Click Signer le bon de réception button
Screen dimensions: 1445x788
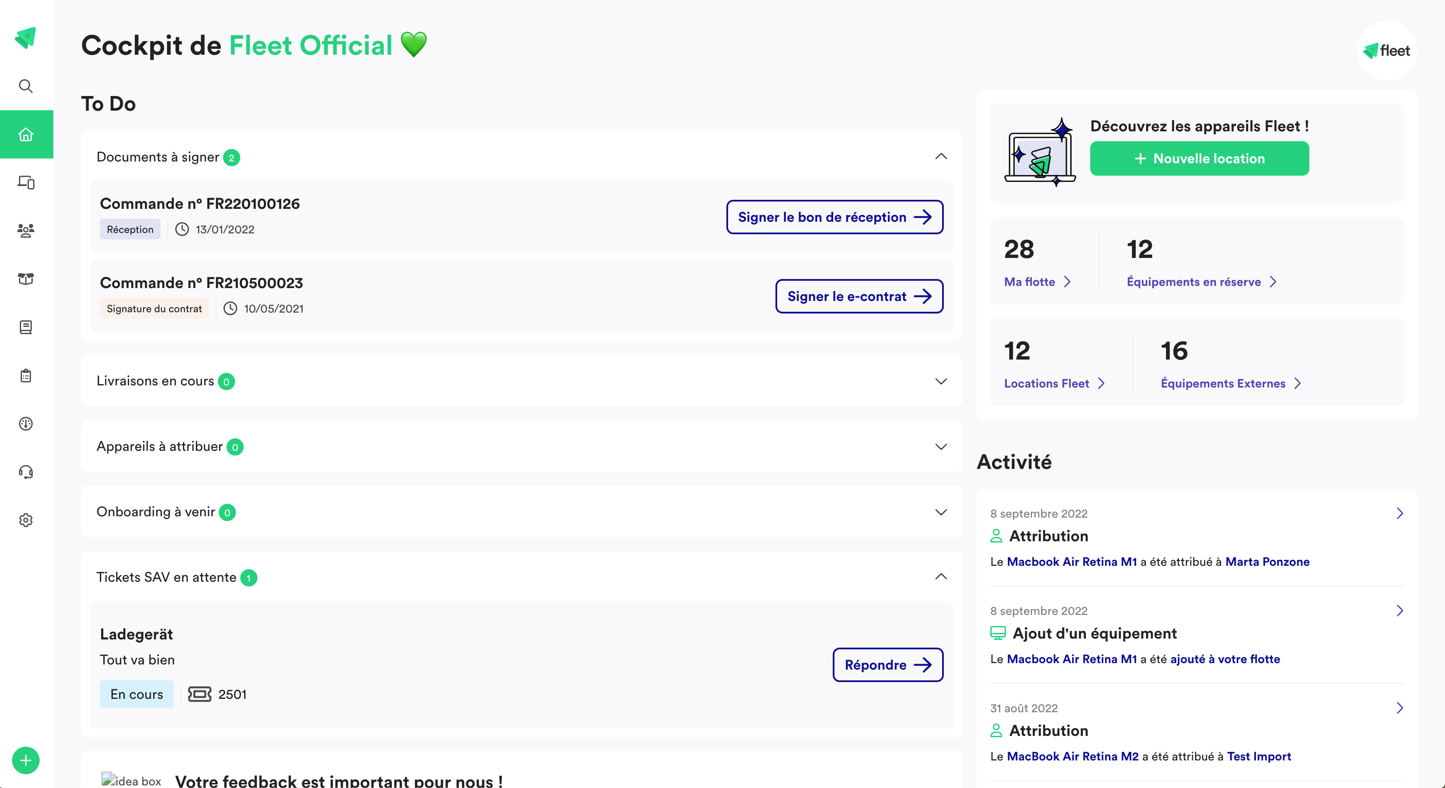tap(834, 217)
